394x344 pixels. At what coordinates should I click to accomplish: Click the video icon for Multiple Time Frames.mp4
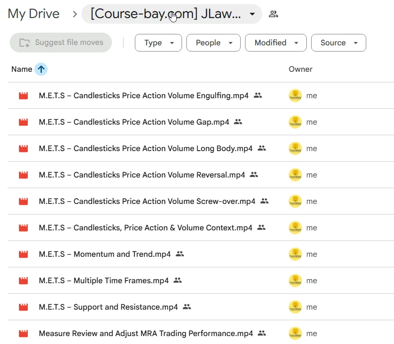[x=23, y=281]
